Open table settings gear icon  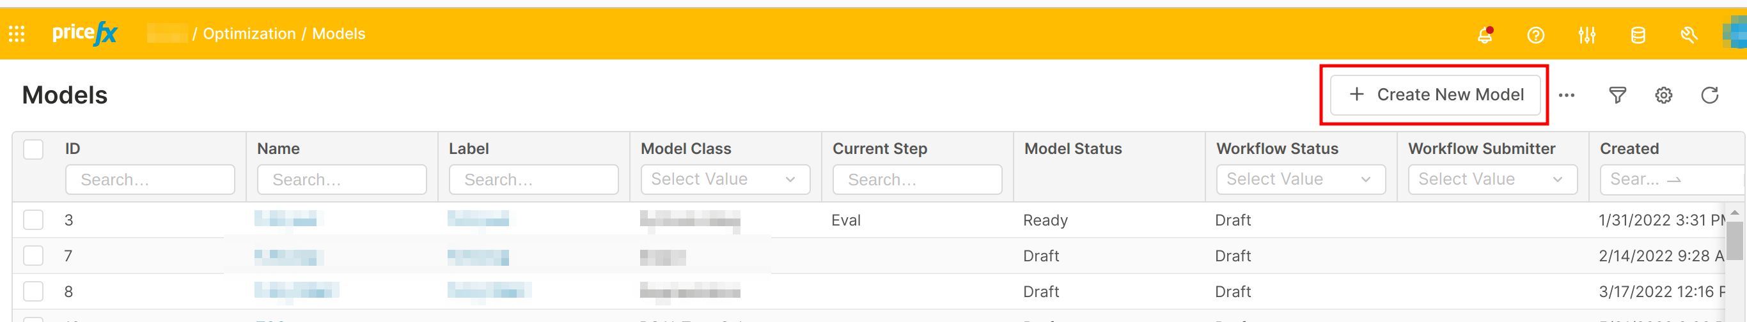click(x=1664, y=96)
